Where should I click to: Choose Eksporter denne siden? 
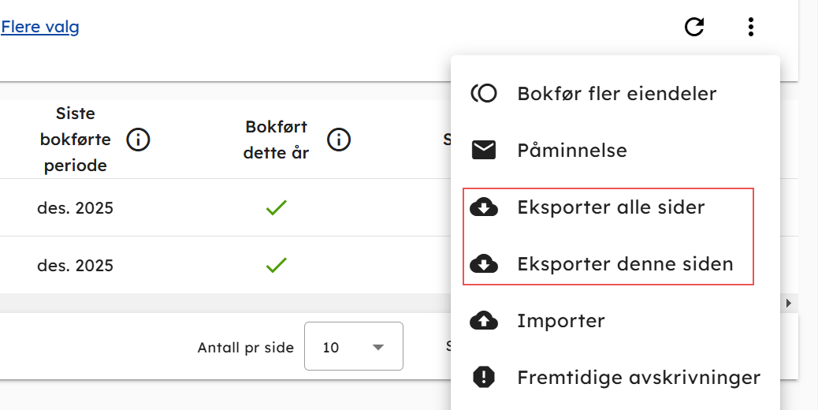point(625,264)
